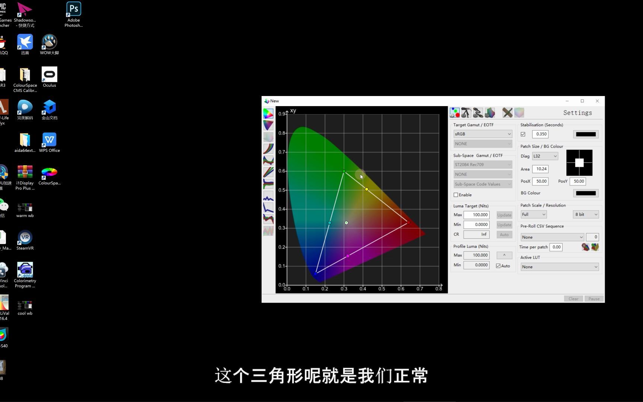Toggle the Stabilisation checkbox
This screenshot has width=643, height=402.
(523, 134)
